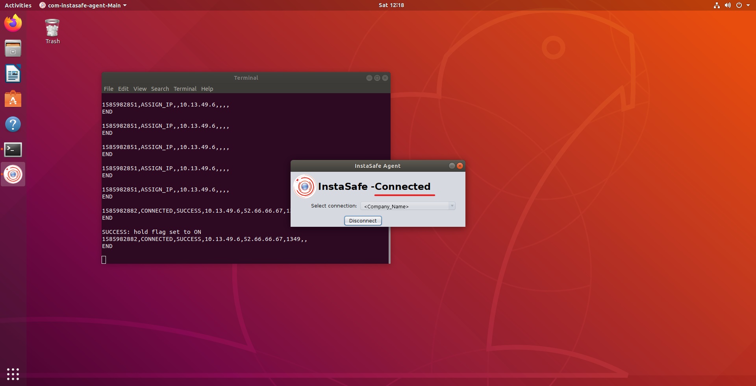Click the first ASSIGN_IP line in terminal

(x=165, y=105)
